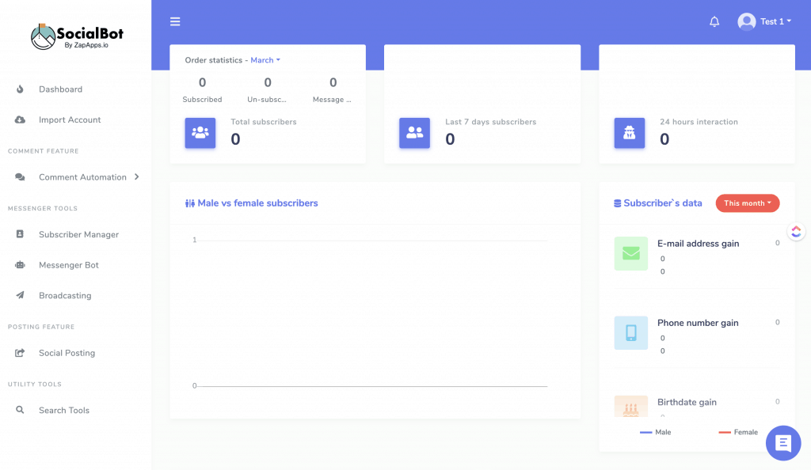Click the Phone number gain heading
Viewport: 811px width, 470px height.
coord(698,323)
